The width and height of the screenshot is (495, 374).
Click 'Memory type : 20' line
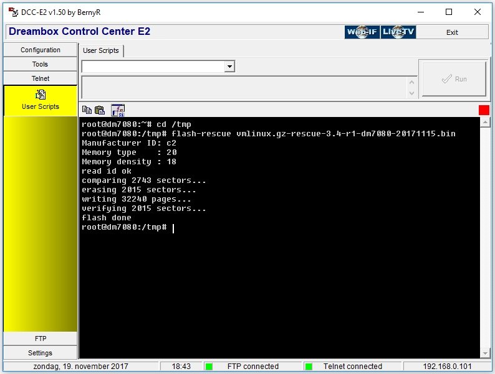[129, 152]
